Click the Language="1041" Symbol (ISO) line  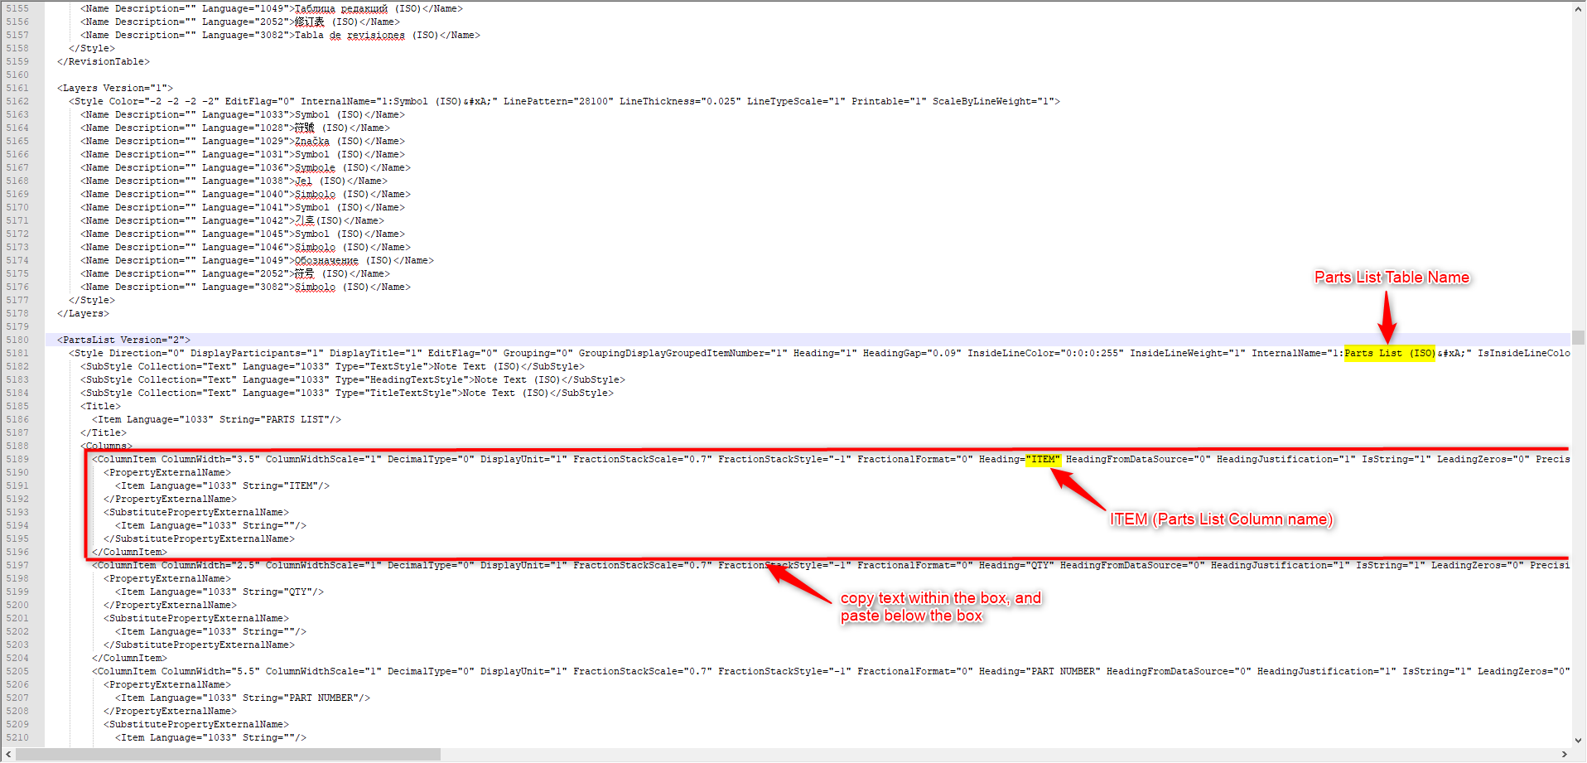tap(243, 207)
